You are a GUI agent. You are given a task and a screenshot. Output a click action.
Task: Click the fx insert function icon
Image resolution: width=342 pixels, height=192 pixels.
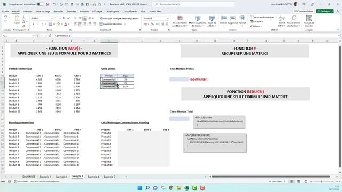click(50, 36)
